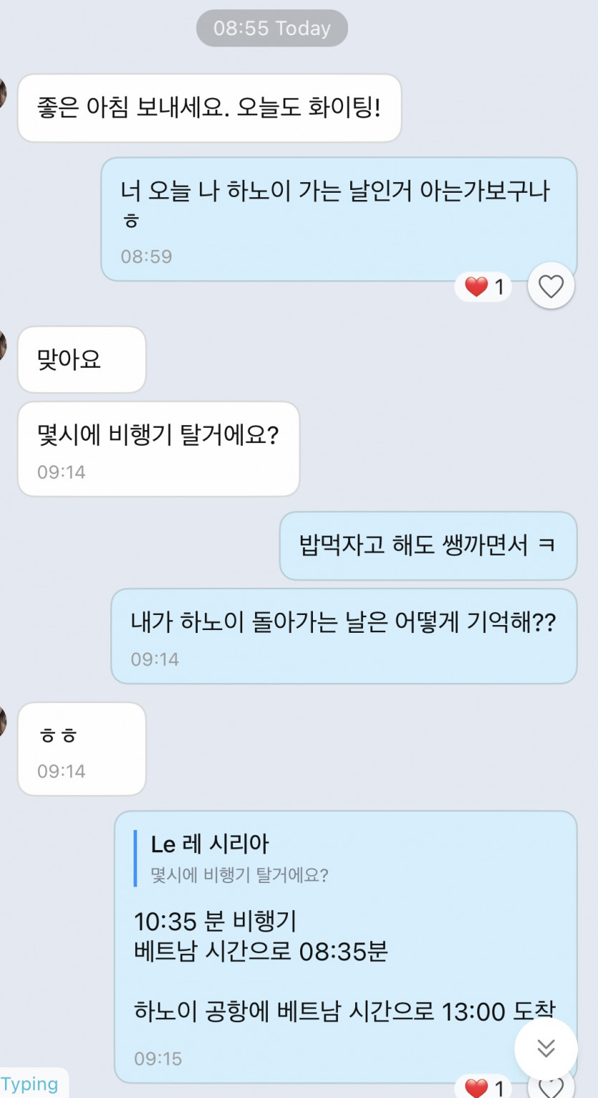This screenshot has width=598, height=1098.
Task: Tap the 08:55 Today date pill
Action: (272, 29)
